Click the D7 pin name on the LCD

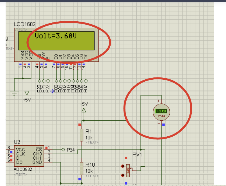86,57
